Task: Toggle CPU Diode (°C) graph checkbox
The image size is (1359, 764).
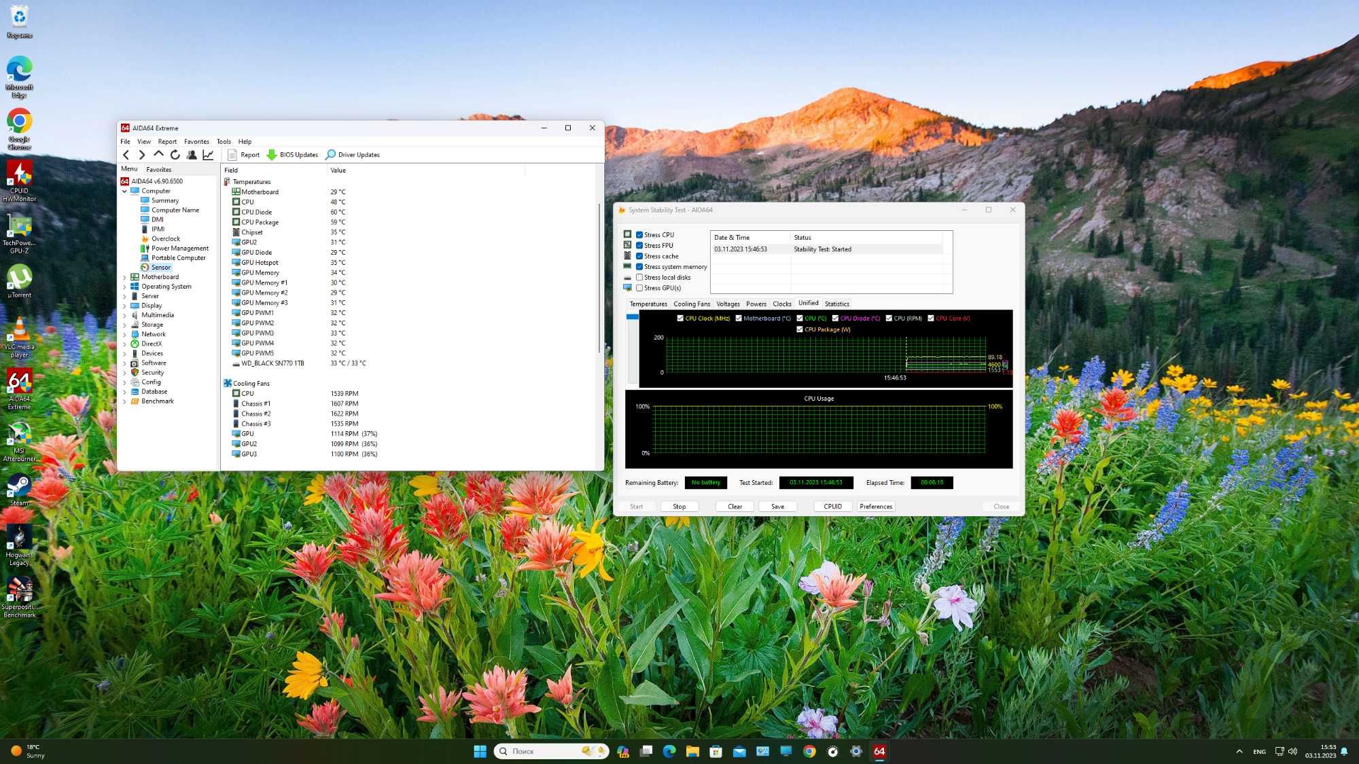Action: [835, 318]
